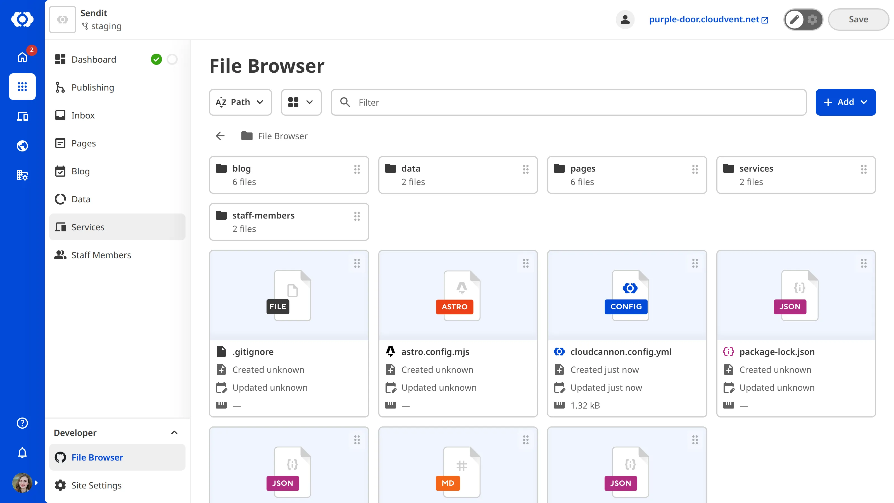The height and width of the screenshot is (503, 894).
Task: Open options menu on the MD file card
Action: pyautogui.click(x=526, y=440)
